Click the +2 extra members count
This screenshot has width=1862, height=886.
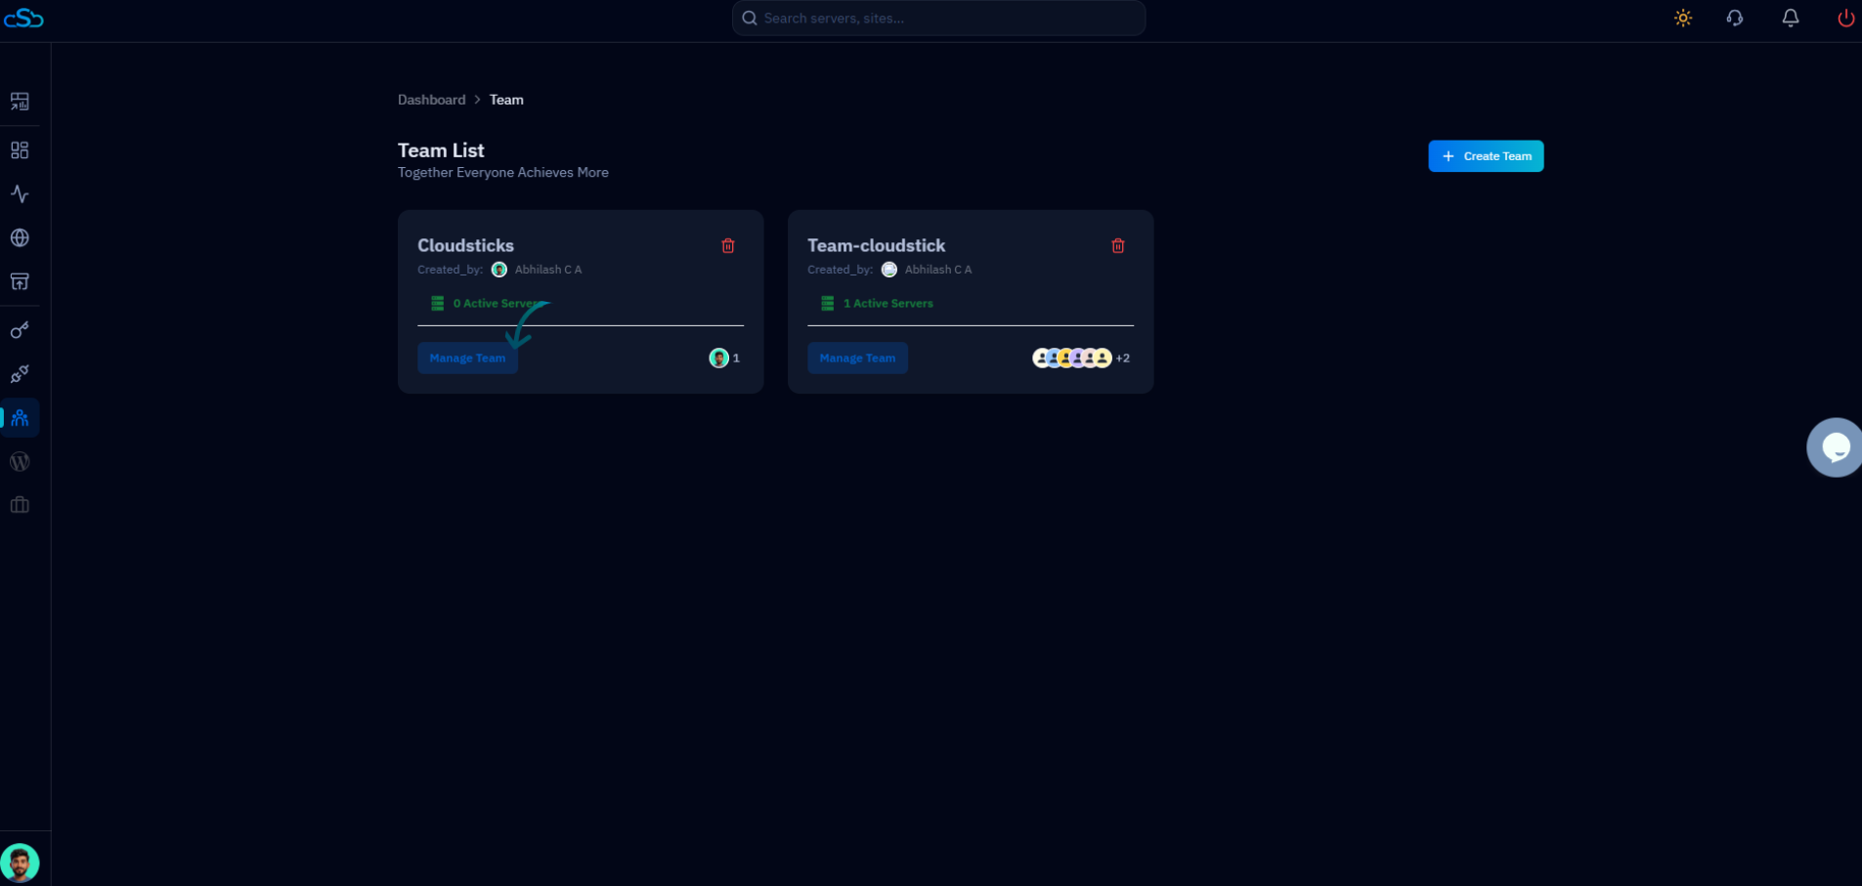(1123, 359)
